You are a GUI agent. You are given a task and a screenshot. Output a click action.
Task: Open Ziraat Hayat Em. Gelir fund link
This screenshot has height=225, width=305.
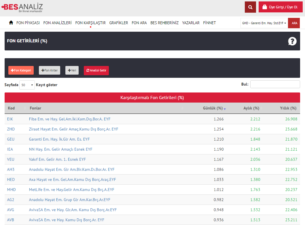click(73, 129)
